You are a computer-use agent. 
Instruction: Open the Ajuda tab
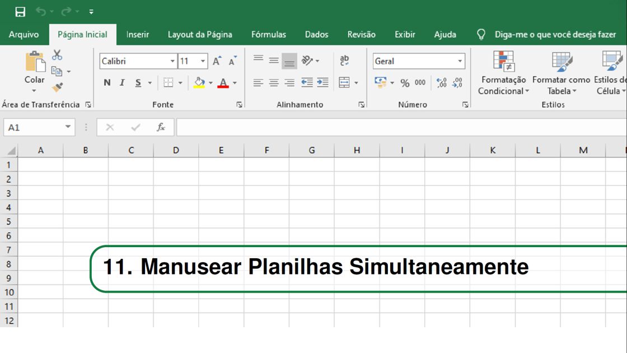tap(445, 34)
